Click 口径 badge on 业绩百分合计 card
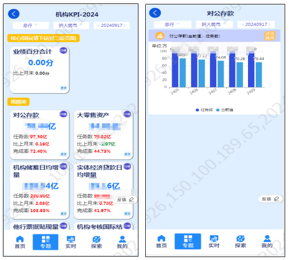This screenshot has width=292, height=260. 63,50
